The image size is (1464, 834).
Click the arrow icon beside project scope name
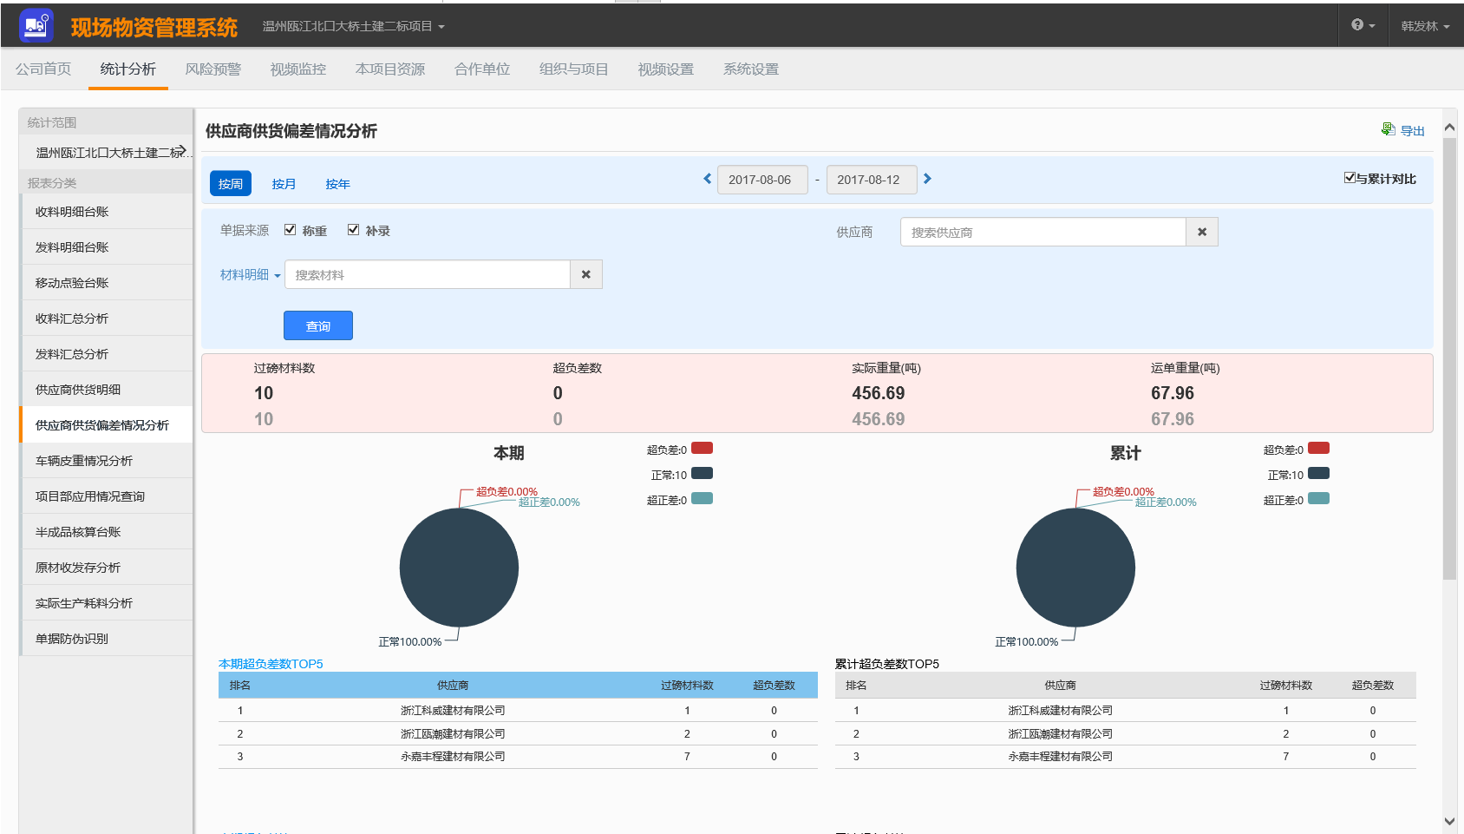(x=180, y=150)
